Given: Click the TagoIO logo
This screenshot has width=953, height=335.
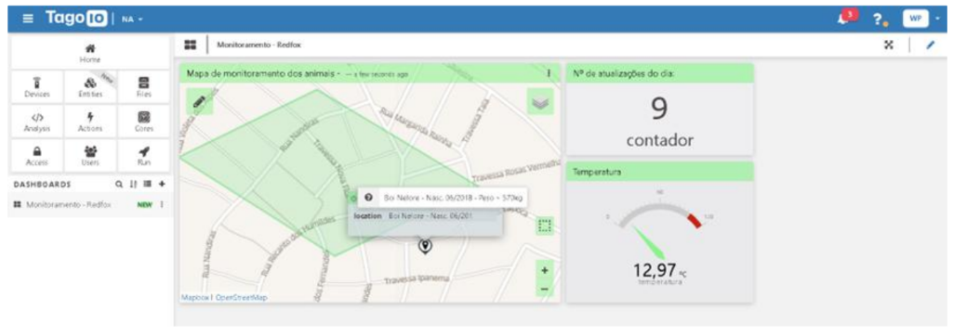Looking at the screenshot, I should coord(76,19).
